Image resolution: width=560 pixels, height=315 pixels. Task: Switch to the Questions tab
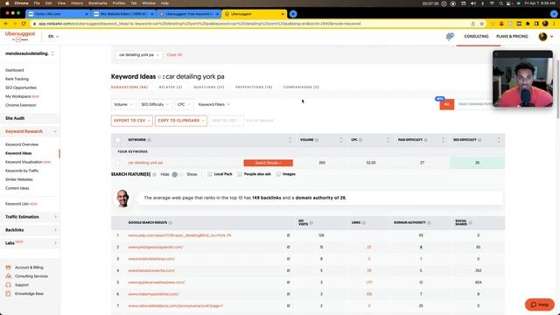[x=209, y=87]
